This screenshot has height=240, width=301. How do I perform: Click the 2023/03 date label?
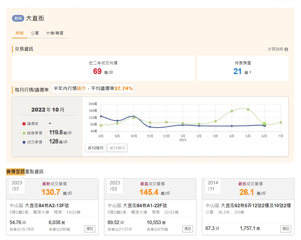coord(115,186)
